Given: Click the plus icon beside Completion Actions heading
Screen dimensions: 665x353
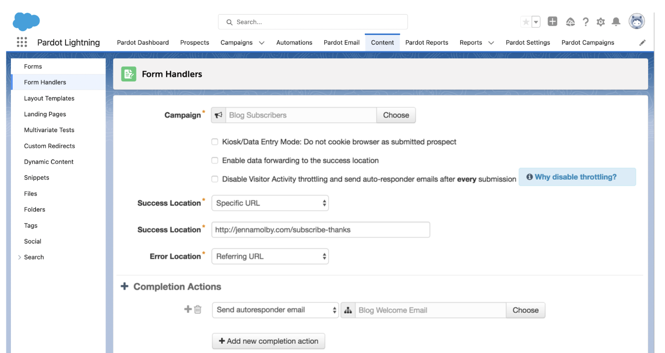Looking at the screenshot, I should pyautogui.click(x=125, y=287).
